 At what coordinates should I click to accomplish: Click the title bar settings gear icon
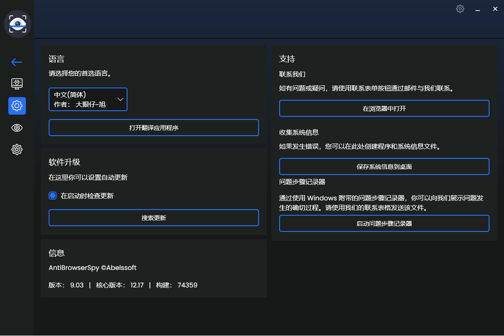pyautogui.click(x=460, y=9)
